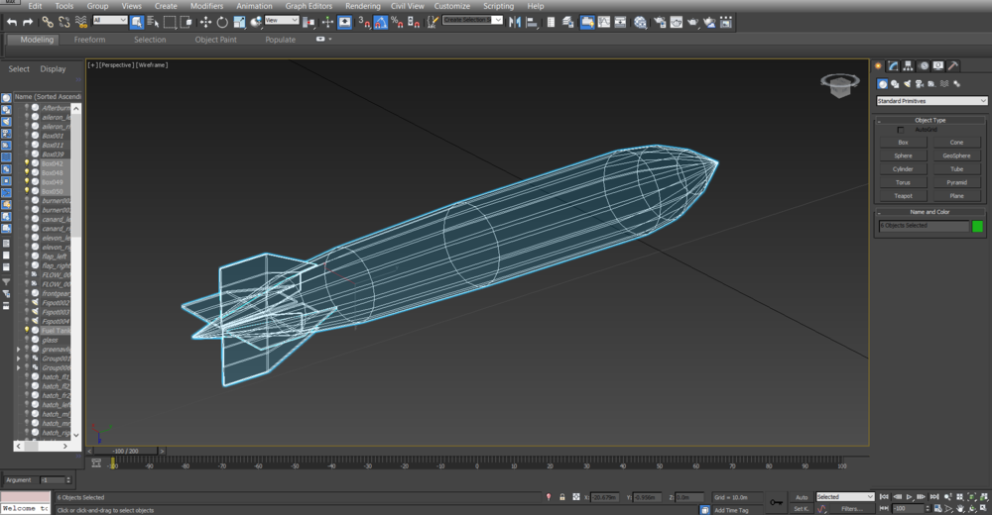This screenshot has height=515, width=992.
Task: Toggle visibility bulb for Box042
Action: 27,163
